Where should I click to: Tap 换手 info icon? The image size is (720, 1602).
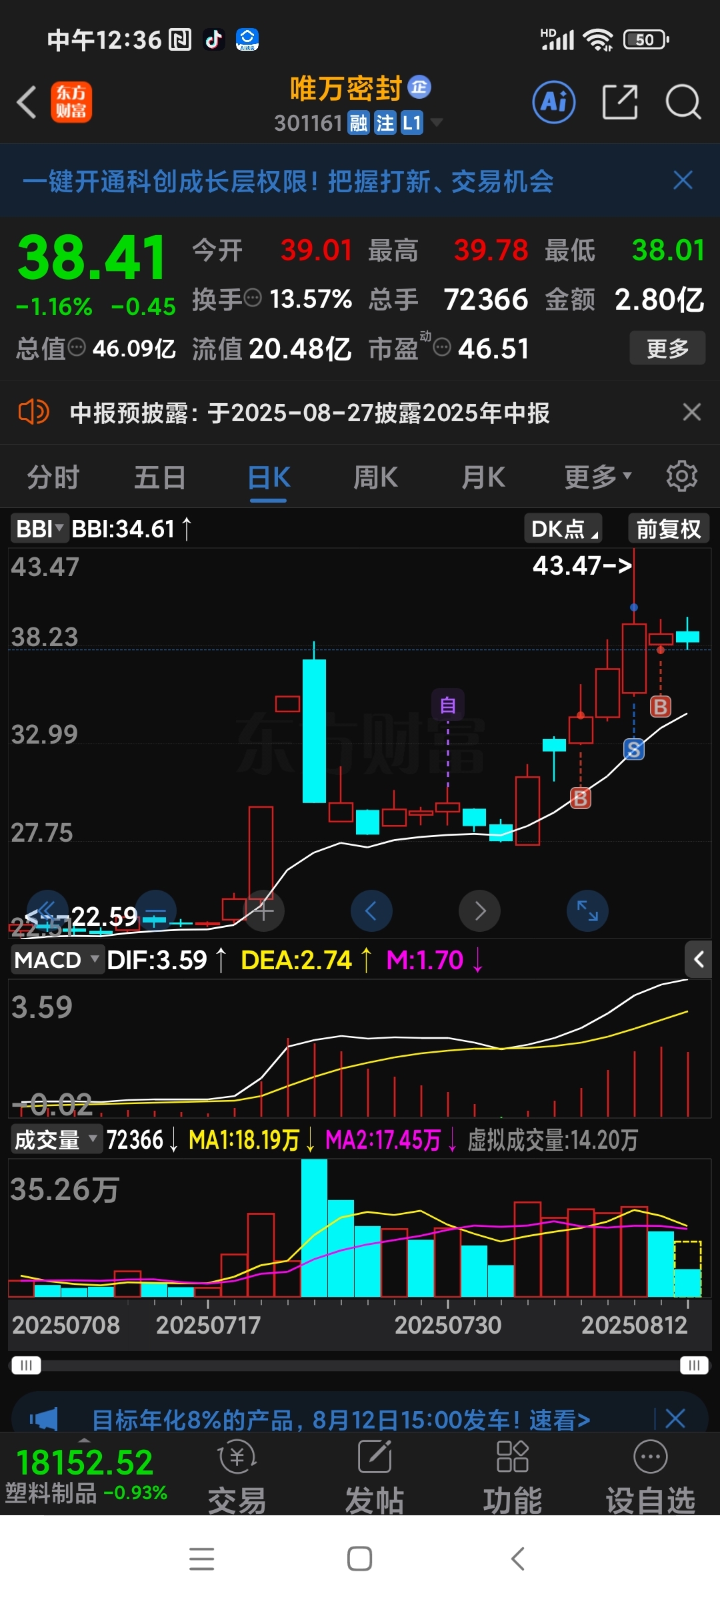pyautogui.click(x=253, y=298)
